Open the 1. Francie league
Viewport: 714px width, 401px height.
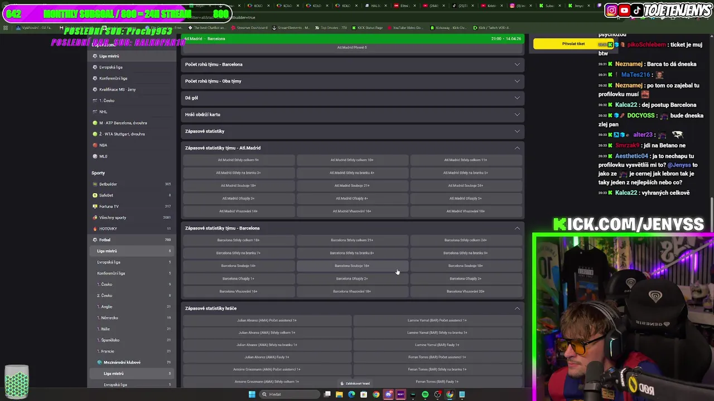tap(132, 351)
